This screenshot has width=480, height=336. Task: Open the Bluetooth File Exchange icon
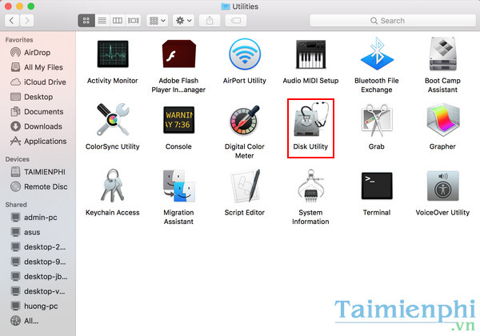[x=377, y=54]
